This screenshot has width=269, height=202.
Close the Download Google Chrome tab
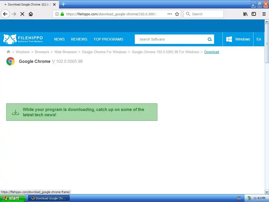pos(54,4)
